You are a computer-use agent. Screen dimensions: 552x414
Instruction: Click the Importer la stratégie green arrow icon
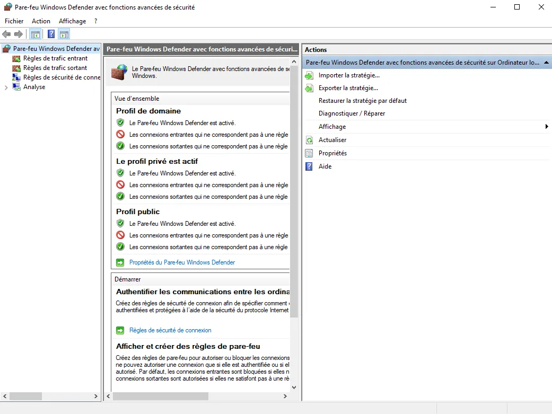point(309,75)
